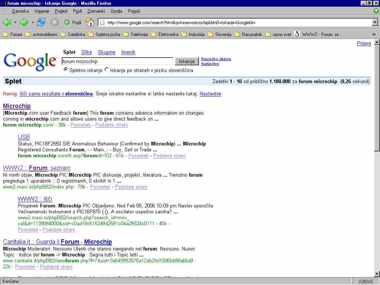This screenshot has width=380, height=285.
Task: Select Spletno iskanje radio button
Action: click(65, 69)
